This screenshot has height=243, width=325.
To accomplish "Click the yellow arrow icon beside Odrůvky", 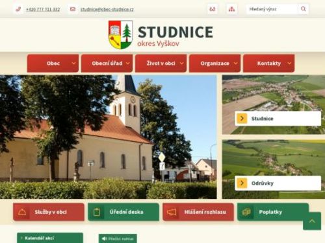I will [242, 183].
